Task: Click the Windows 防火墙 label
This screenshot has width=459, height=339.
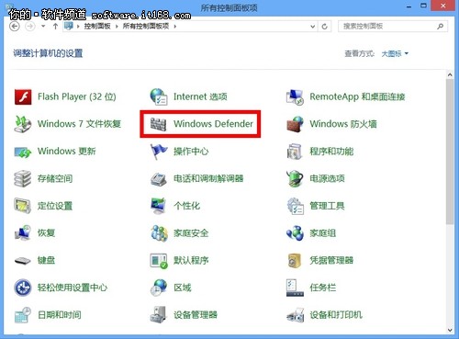Action: (343, 124)
